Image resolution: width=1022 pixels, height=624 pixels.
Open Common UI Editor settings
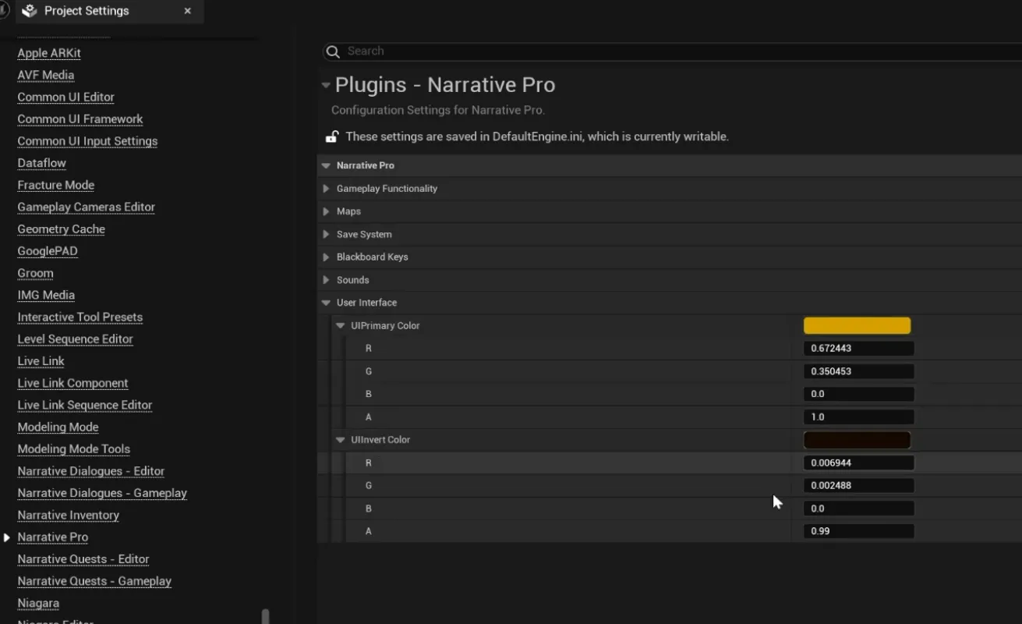[65, 97]
